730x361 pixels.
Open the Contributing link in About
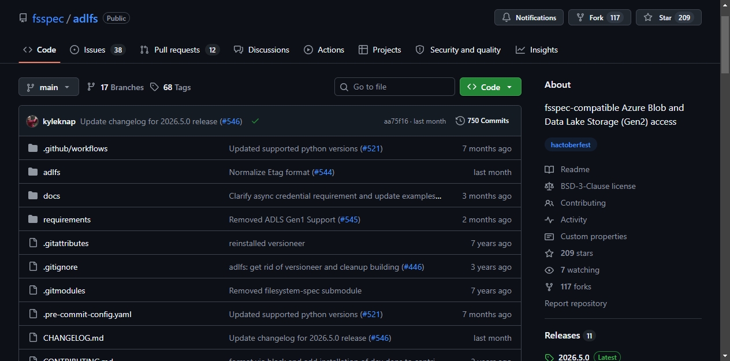tap(583, 203)
